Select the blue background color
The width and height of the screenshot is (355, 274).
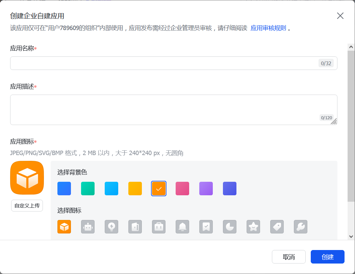tap(64, 189)
